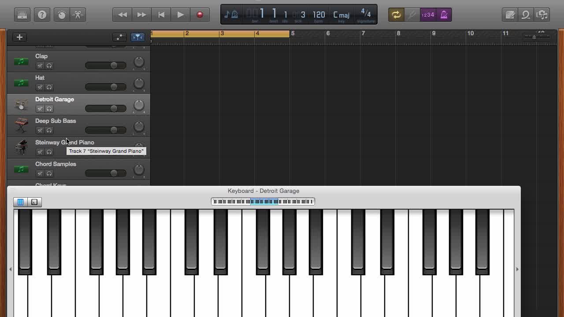Open the Apple Loops browser icon
The image size is (564, 317).
[525, 15]
